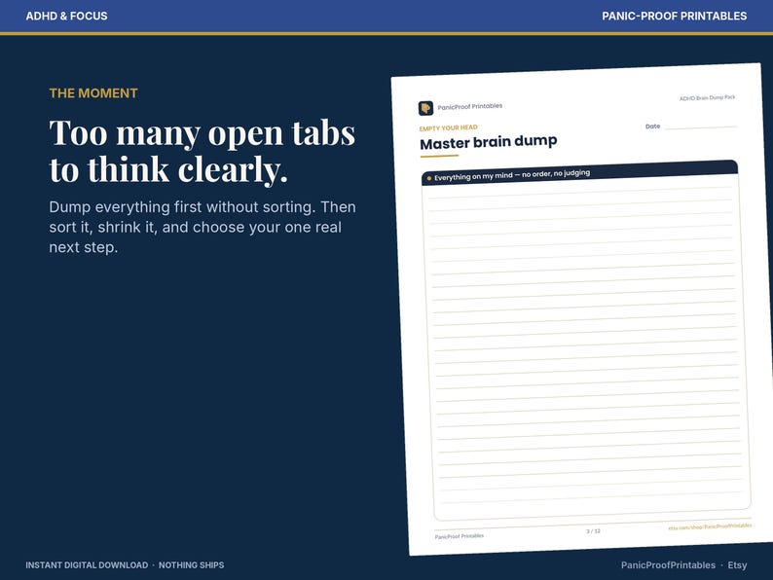773x580 pixels.
Task: Click the worksheet page number '3 / 12'
Action: pyautogui.click(x=593, y=531)
